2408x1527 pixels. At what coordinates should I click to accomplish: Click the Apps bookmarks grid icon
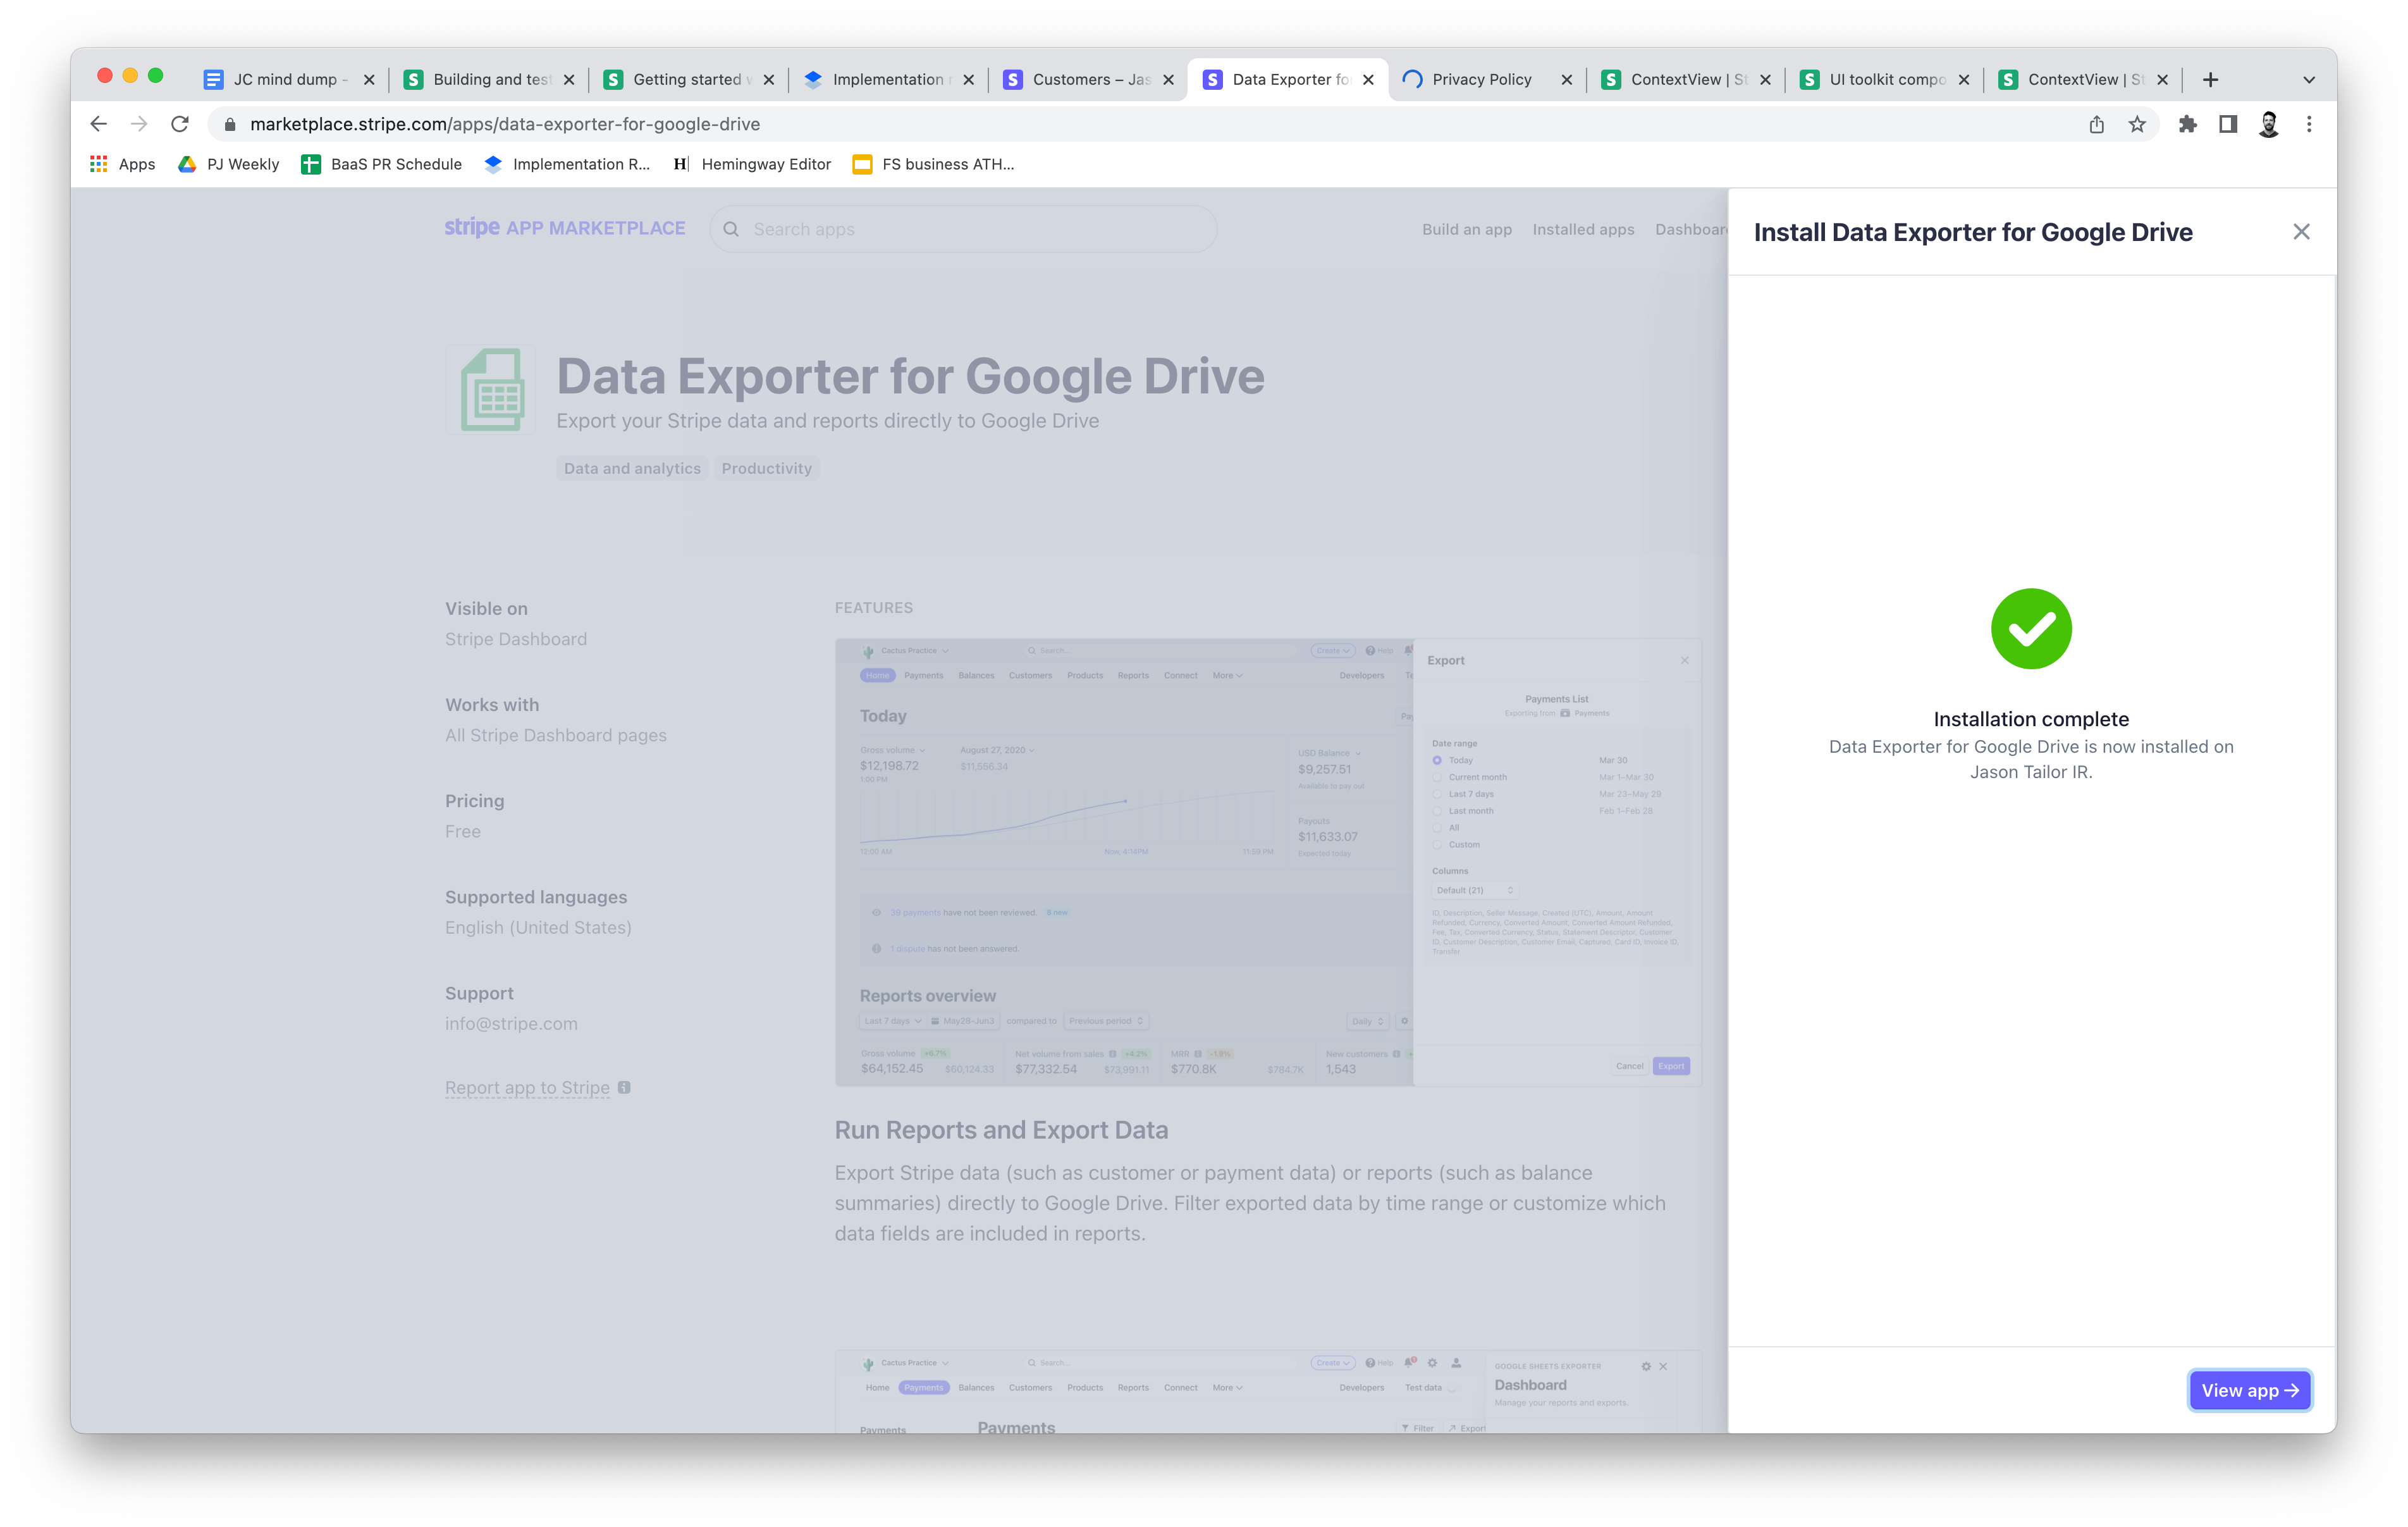tap(99, 164)
